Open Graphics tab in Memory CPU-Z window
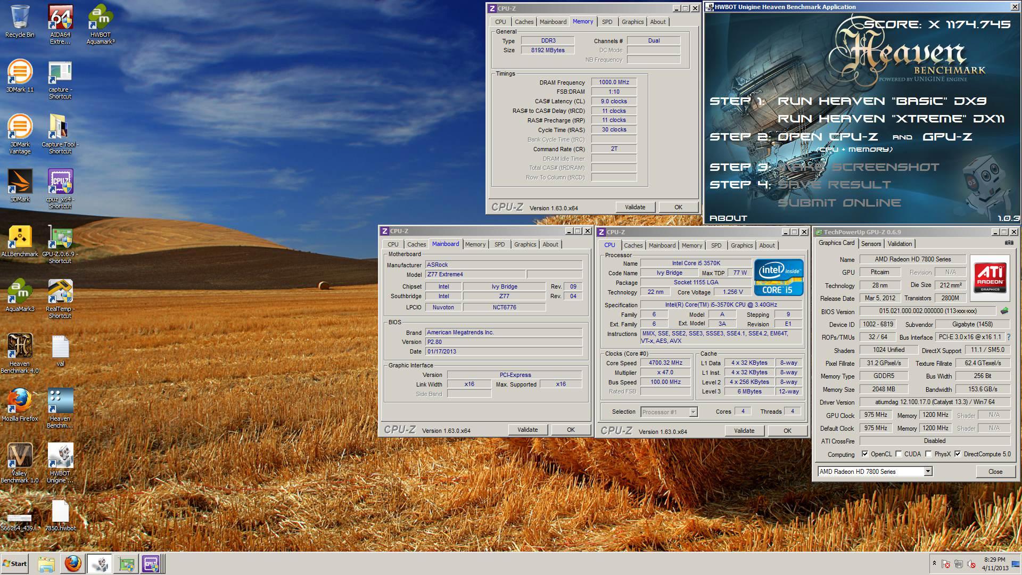 [x=632, y=22]
